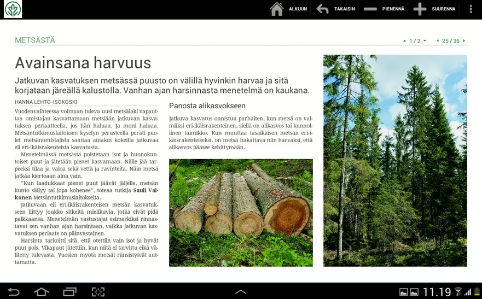Tap the author name HANNA LEHTO-ISOKOSKI
482x299 pixels.
(x=46, y=102)
